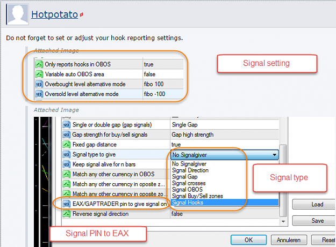The width and height of the screenshot is (336, 247).
Task: Click the Hotpotato avatar picture
Action: (x=17, y=14)
